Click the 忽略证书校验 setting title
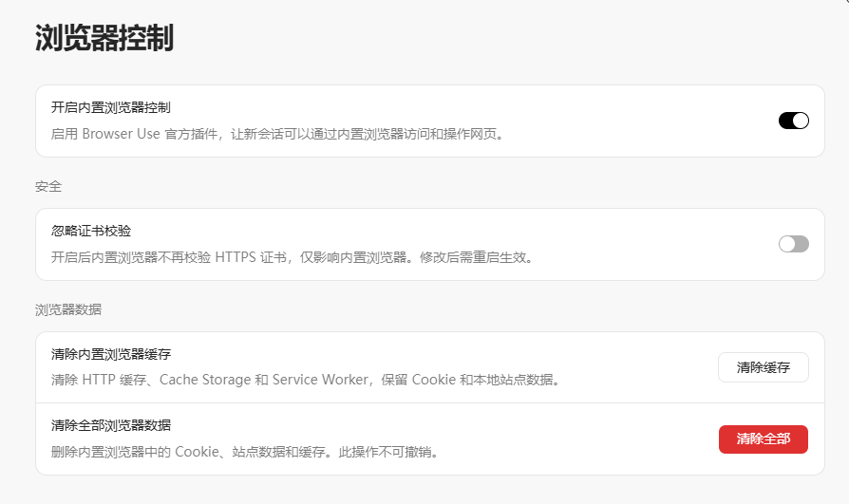This screenshot has width=849, height=504. pyautogui.click(x=91, y=231)
